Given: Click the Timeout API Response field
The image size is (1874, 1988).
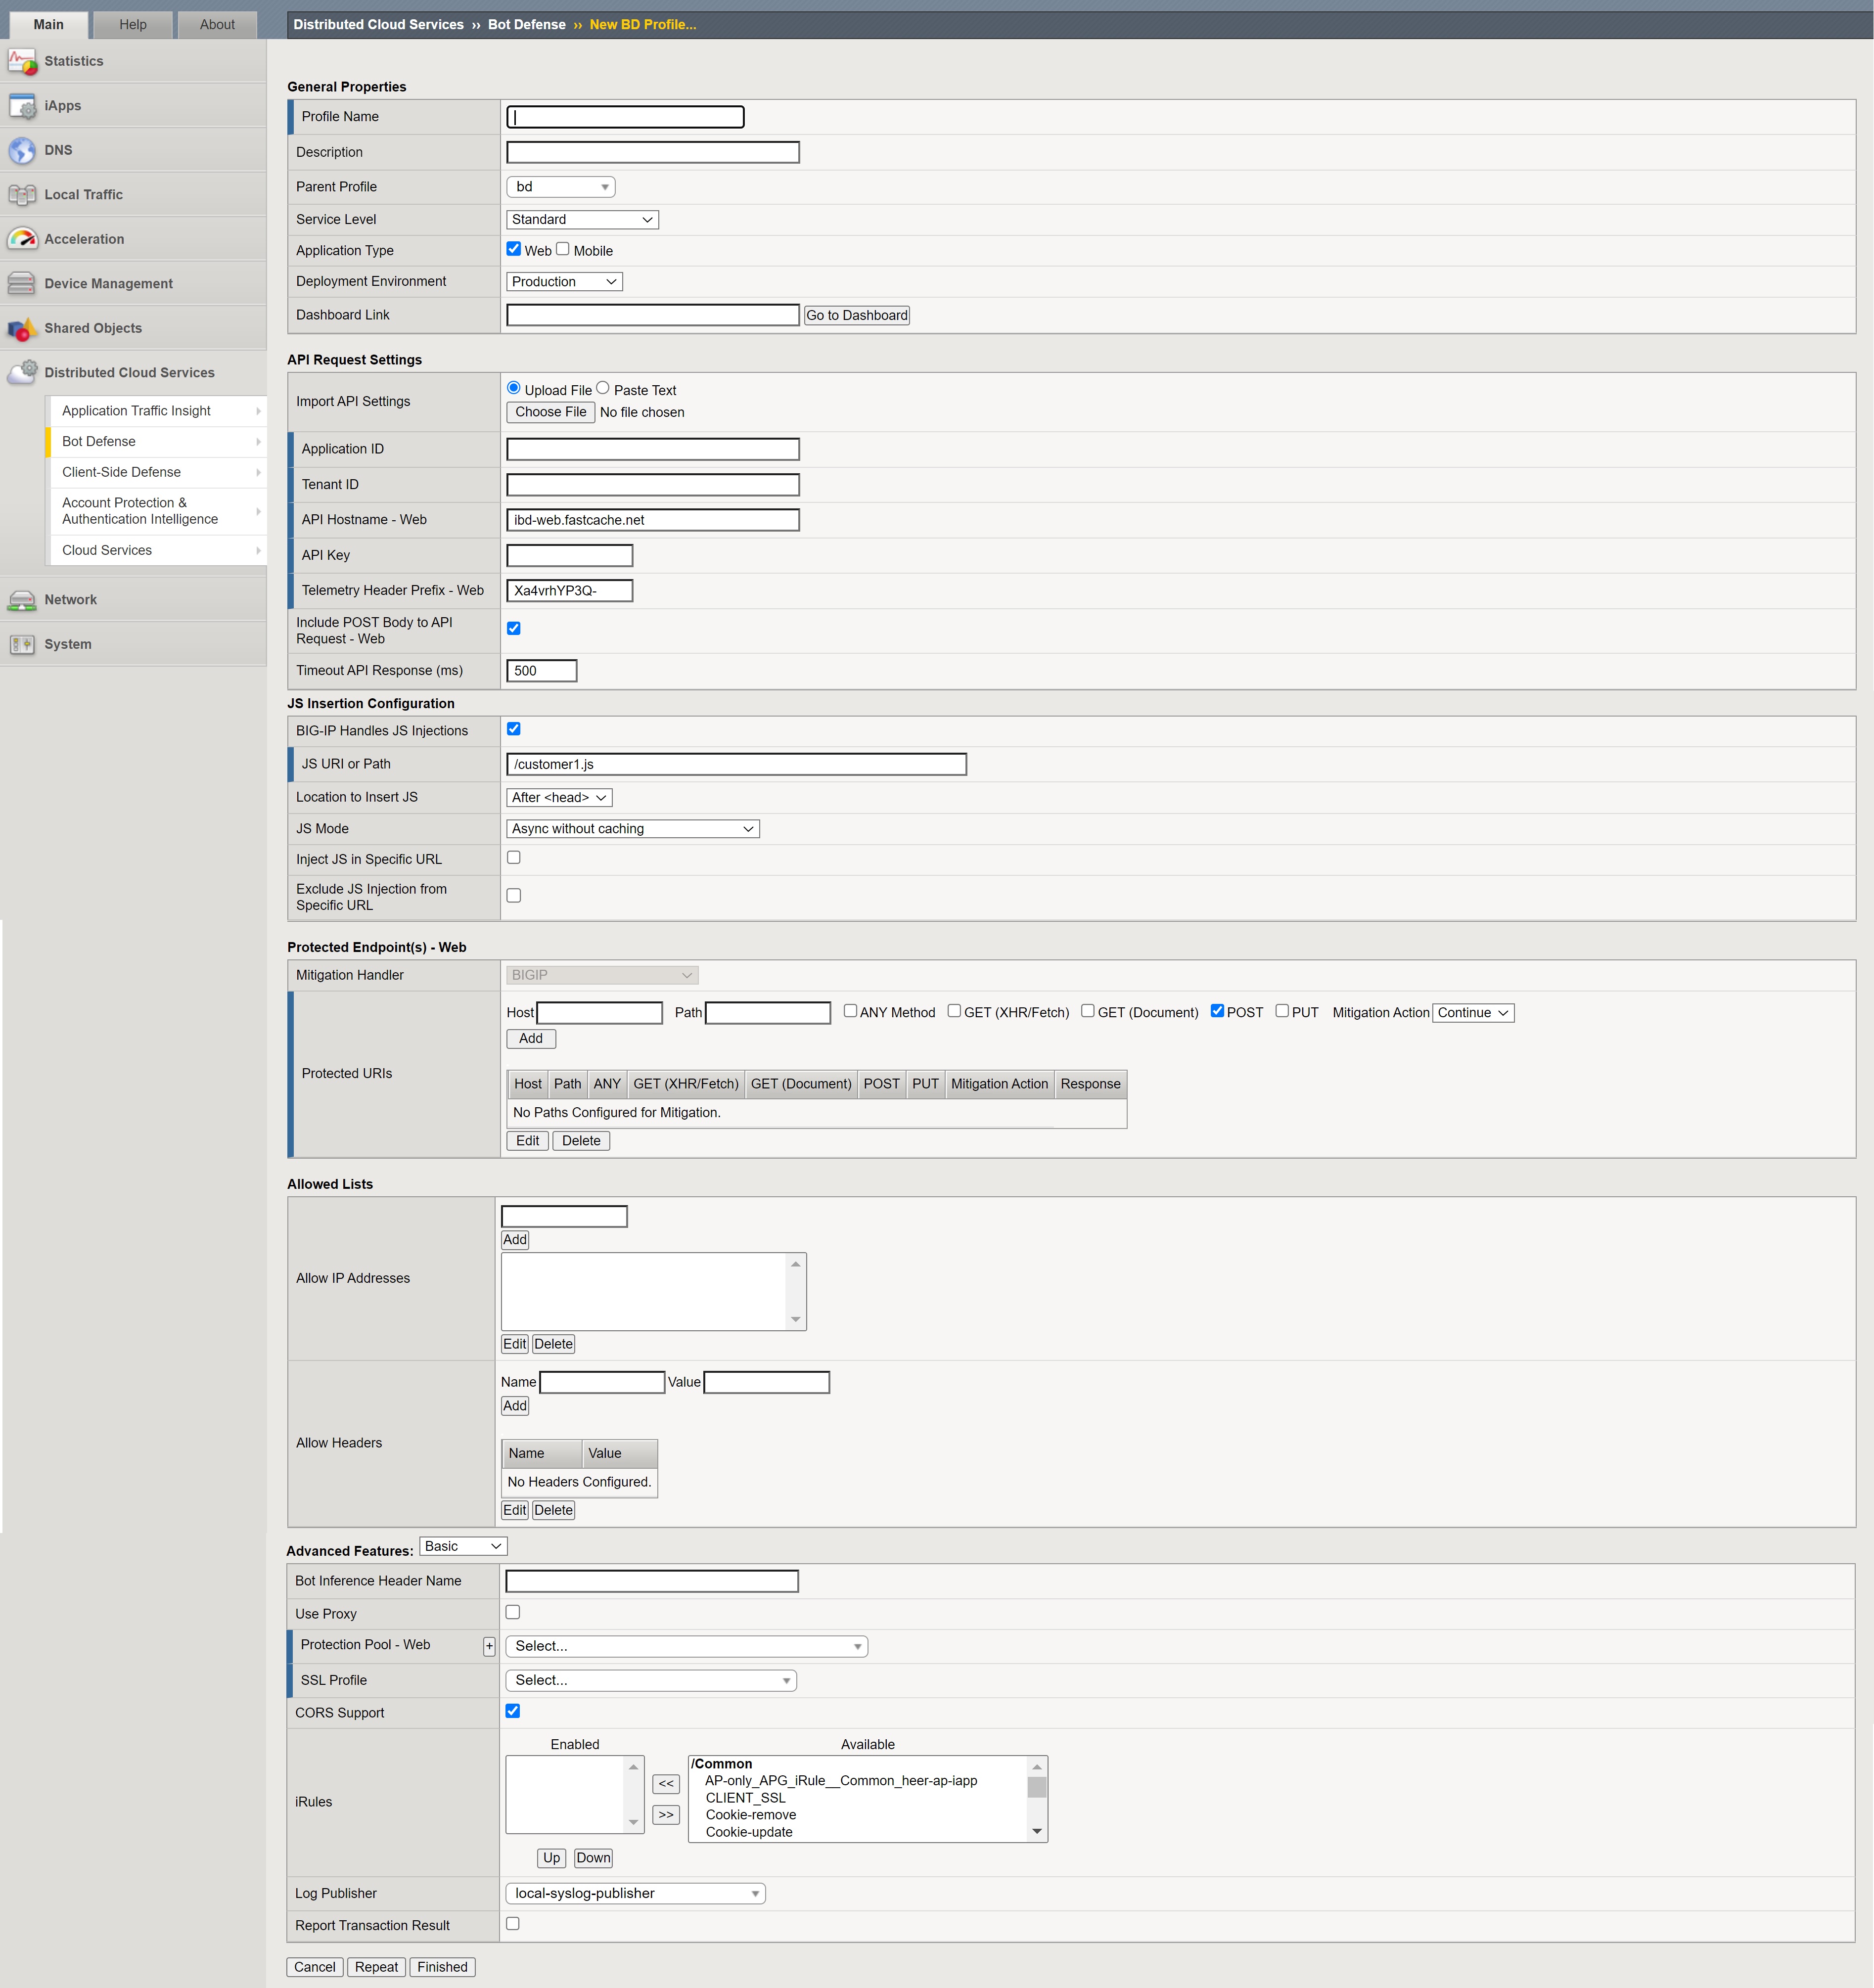Looking at the screenshot, I should (542, 671).
